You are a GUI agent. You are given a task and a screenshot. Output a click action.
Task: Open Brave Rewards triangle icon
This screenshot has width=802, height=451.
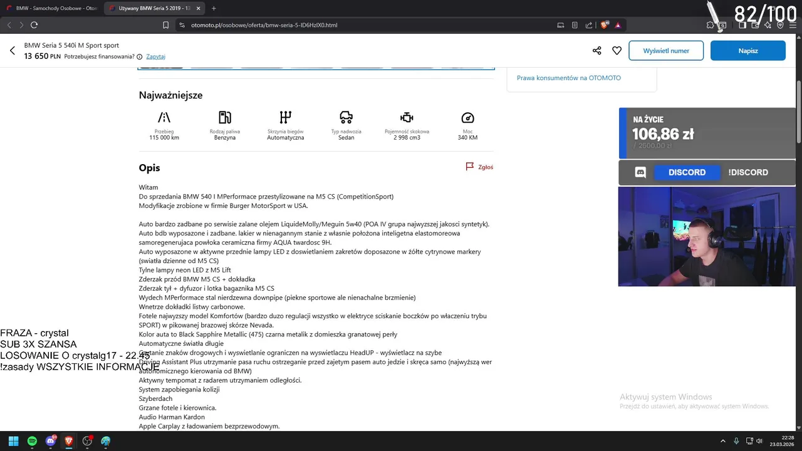pos(618,25)
